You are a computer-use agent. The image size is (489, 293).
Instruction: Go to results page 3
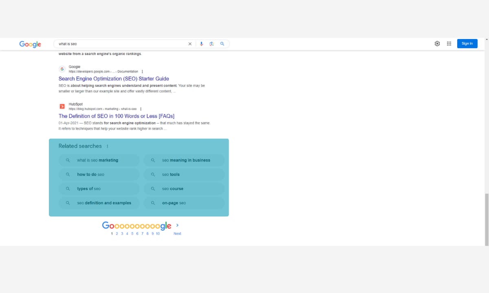(122, 234)
